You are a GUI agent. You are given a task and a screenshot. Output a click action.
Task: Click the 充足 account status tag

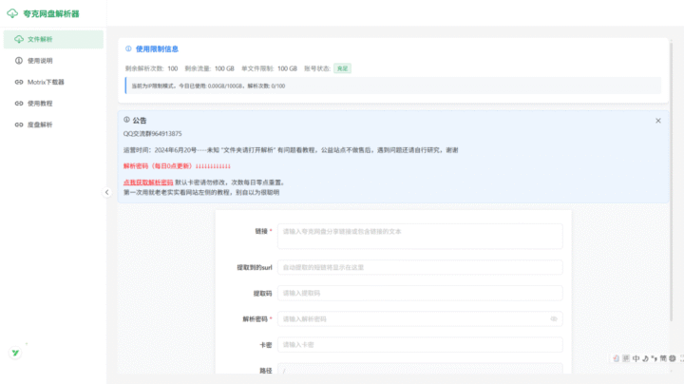tap(342, 68)
